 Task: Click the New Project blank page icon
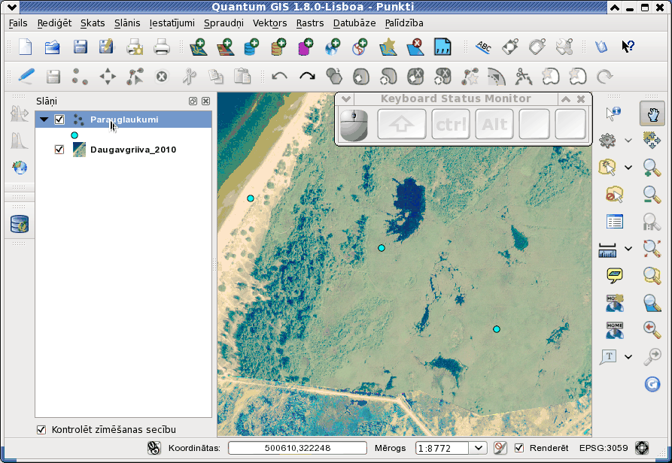pyautogui.click(x=26, y=47)
